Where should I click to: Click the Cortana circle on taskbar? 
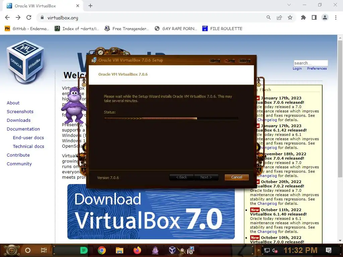tap(28, 250)
